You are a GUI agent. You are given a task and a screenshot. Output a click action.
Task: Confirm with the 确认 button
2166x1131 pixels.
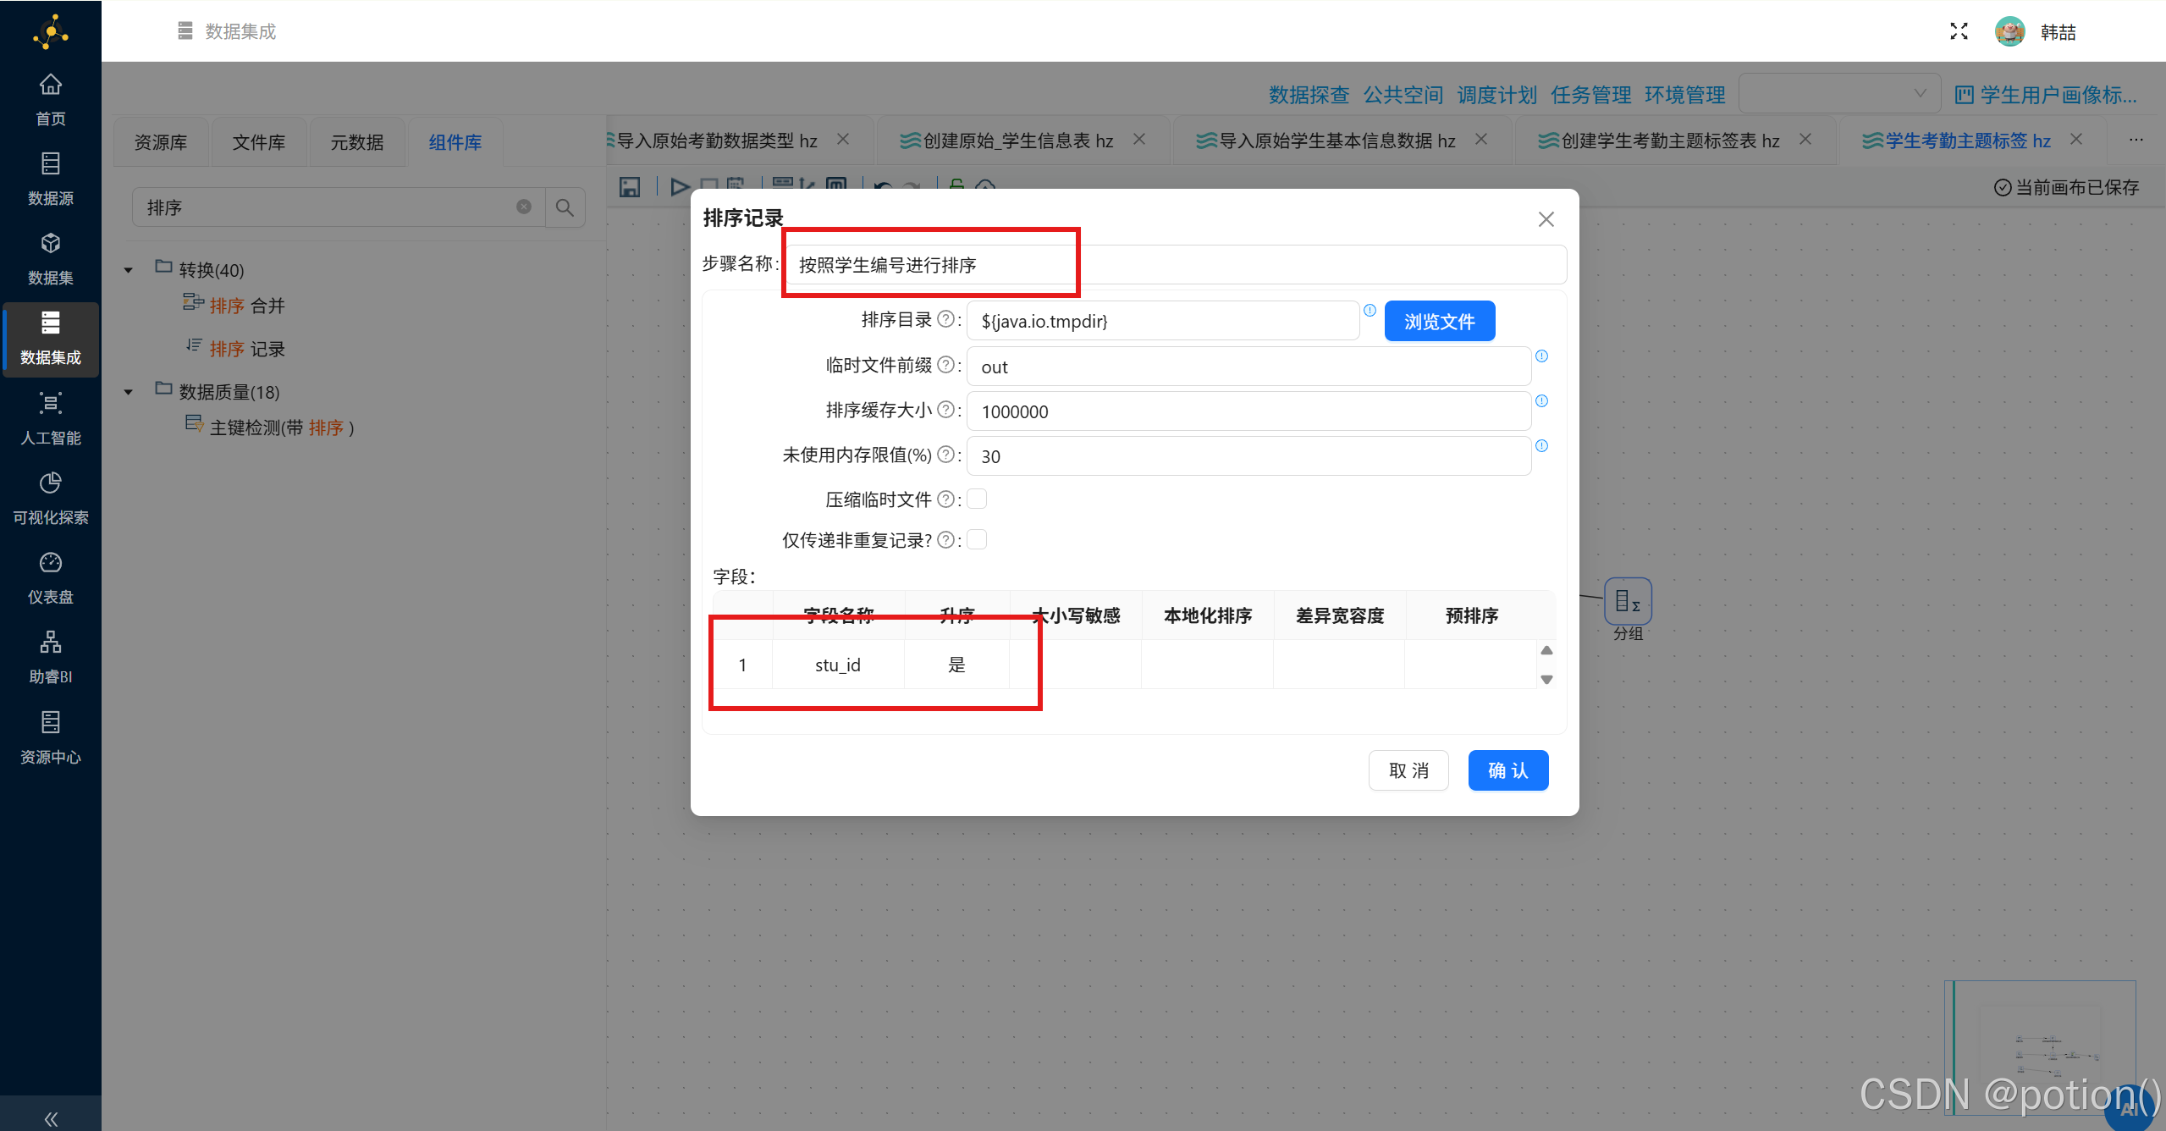pyautogui.click(x=1507, y=770)
